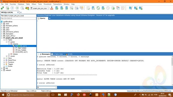Click the messages panel vertical scrollbar
Image resolution: width=173 pixels, height=97 pixels.
[172, 70]
